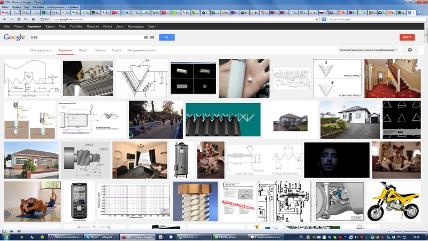Viewport: 428px width, 241px height.
Task: Click the camera search-by-image icon
Action: [146, 37]
